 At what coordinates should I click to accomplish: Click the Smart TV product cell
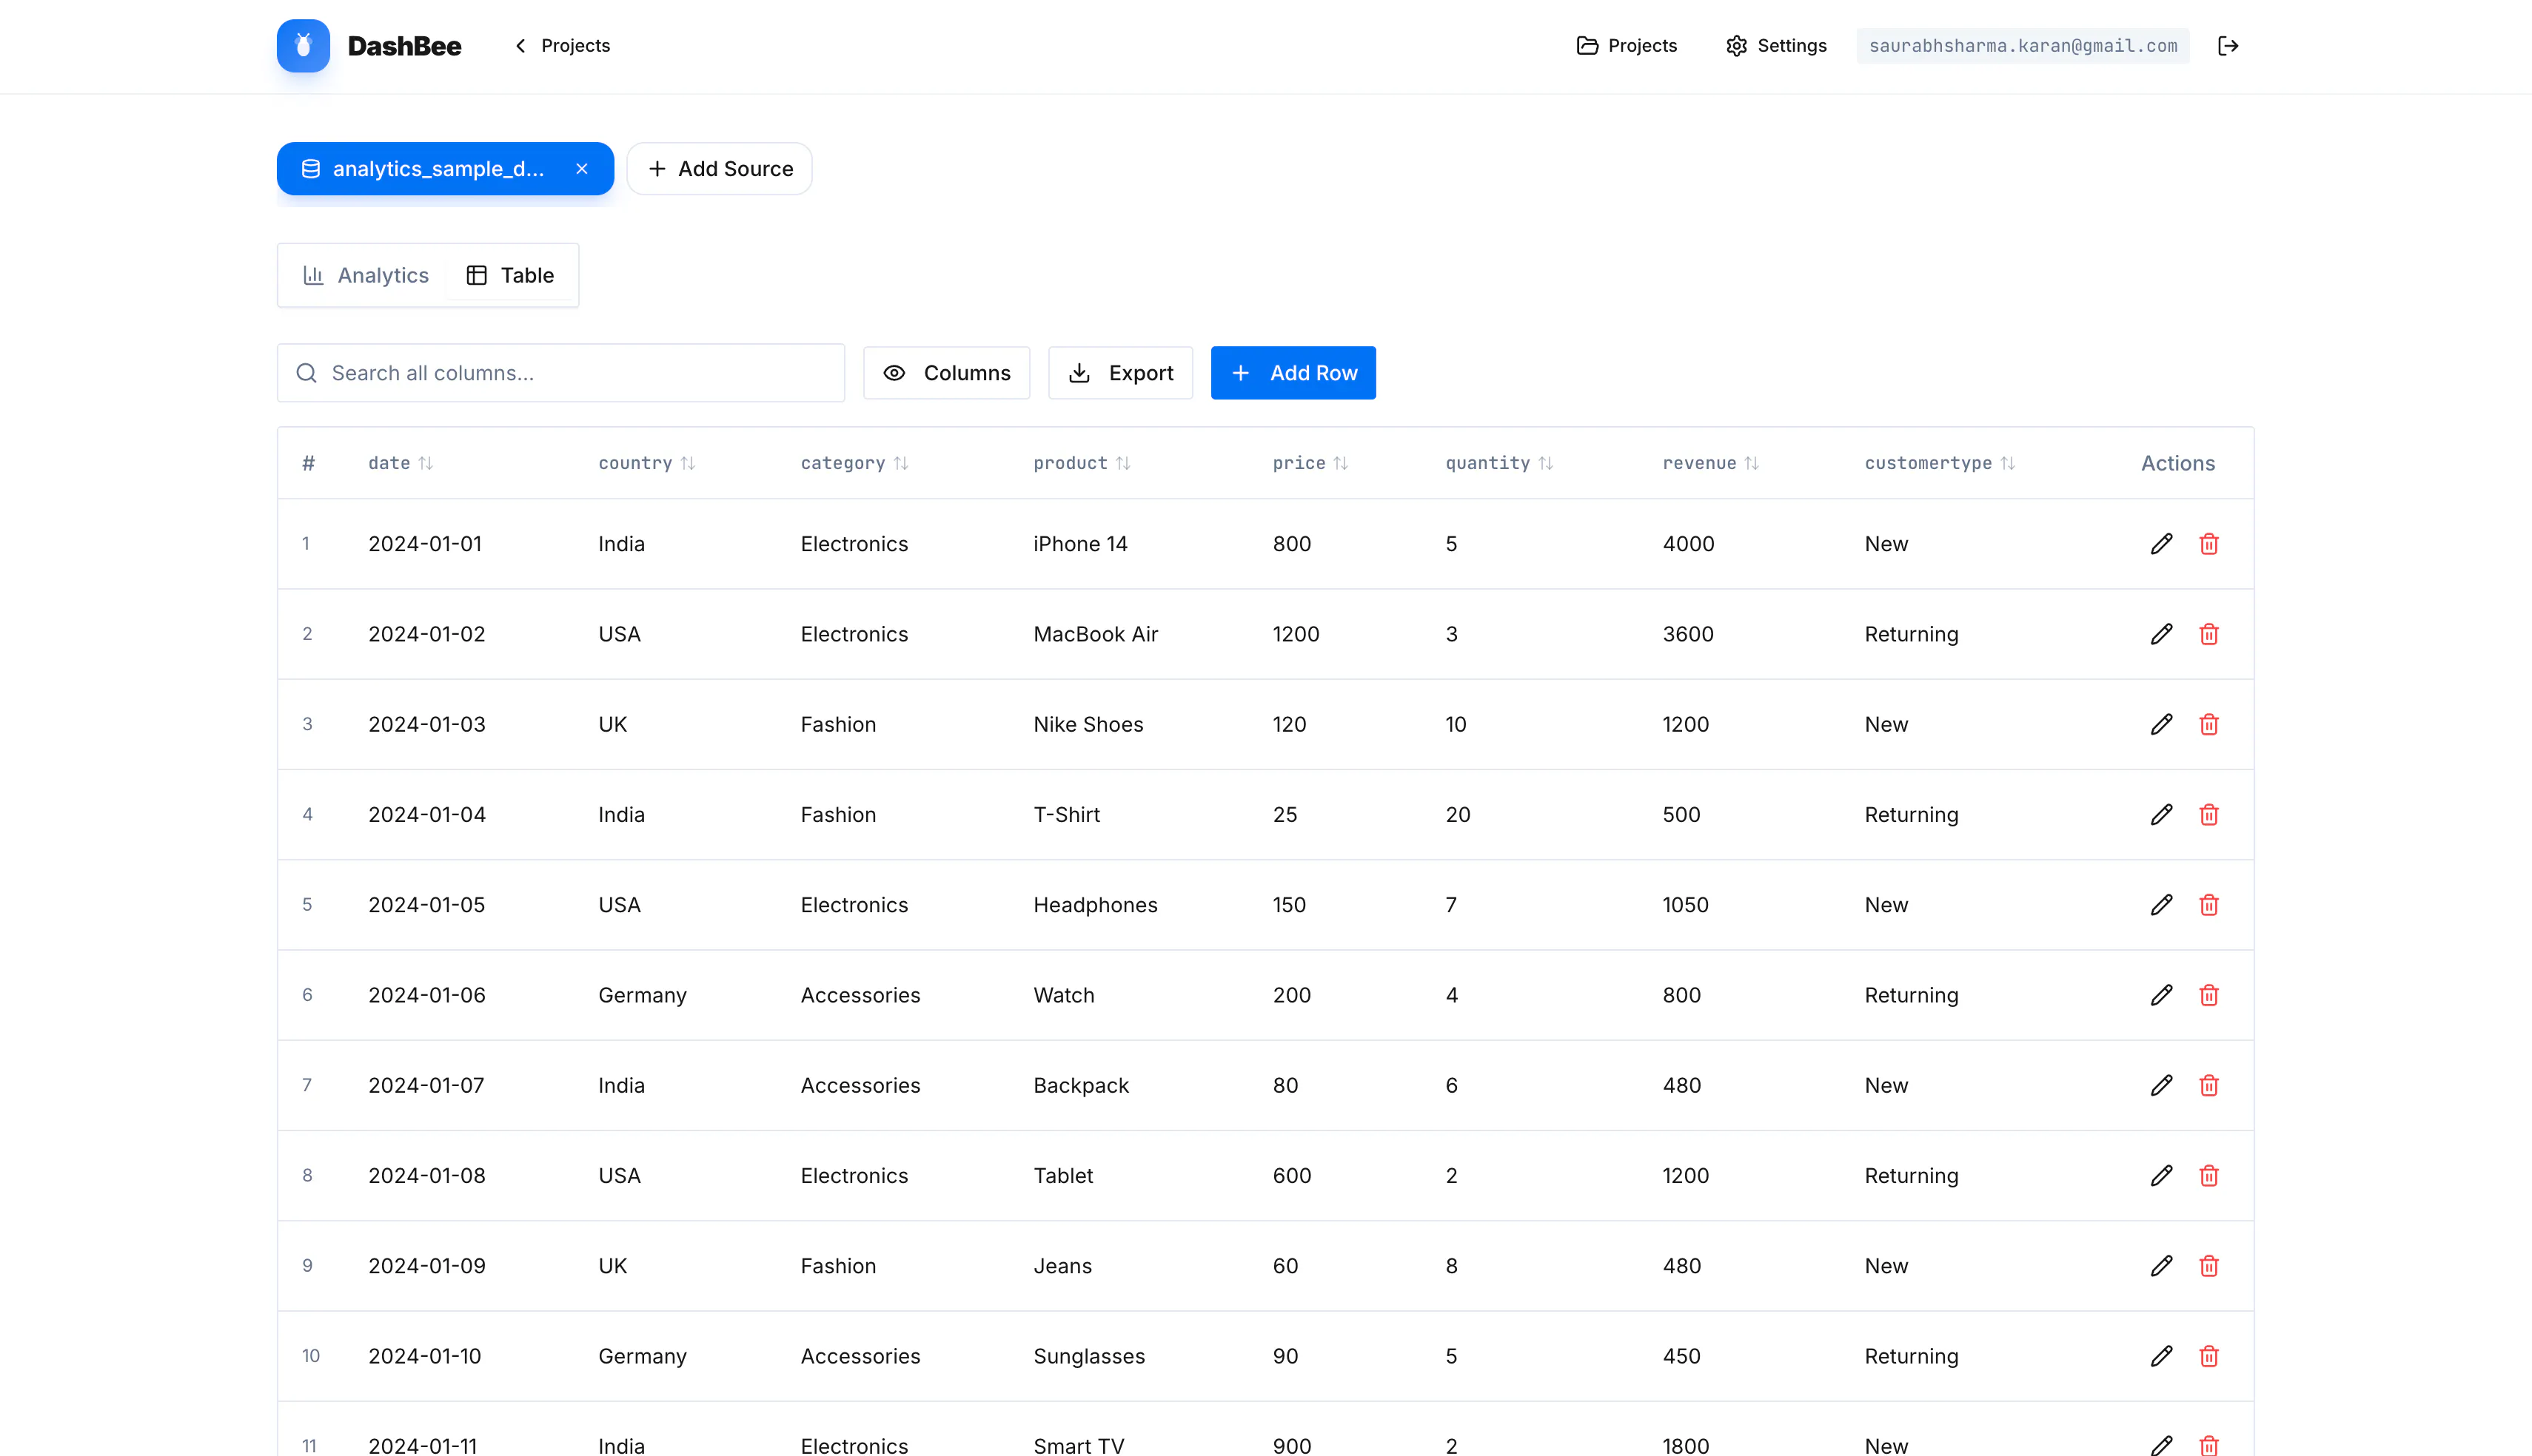point(1079,1445)
